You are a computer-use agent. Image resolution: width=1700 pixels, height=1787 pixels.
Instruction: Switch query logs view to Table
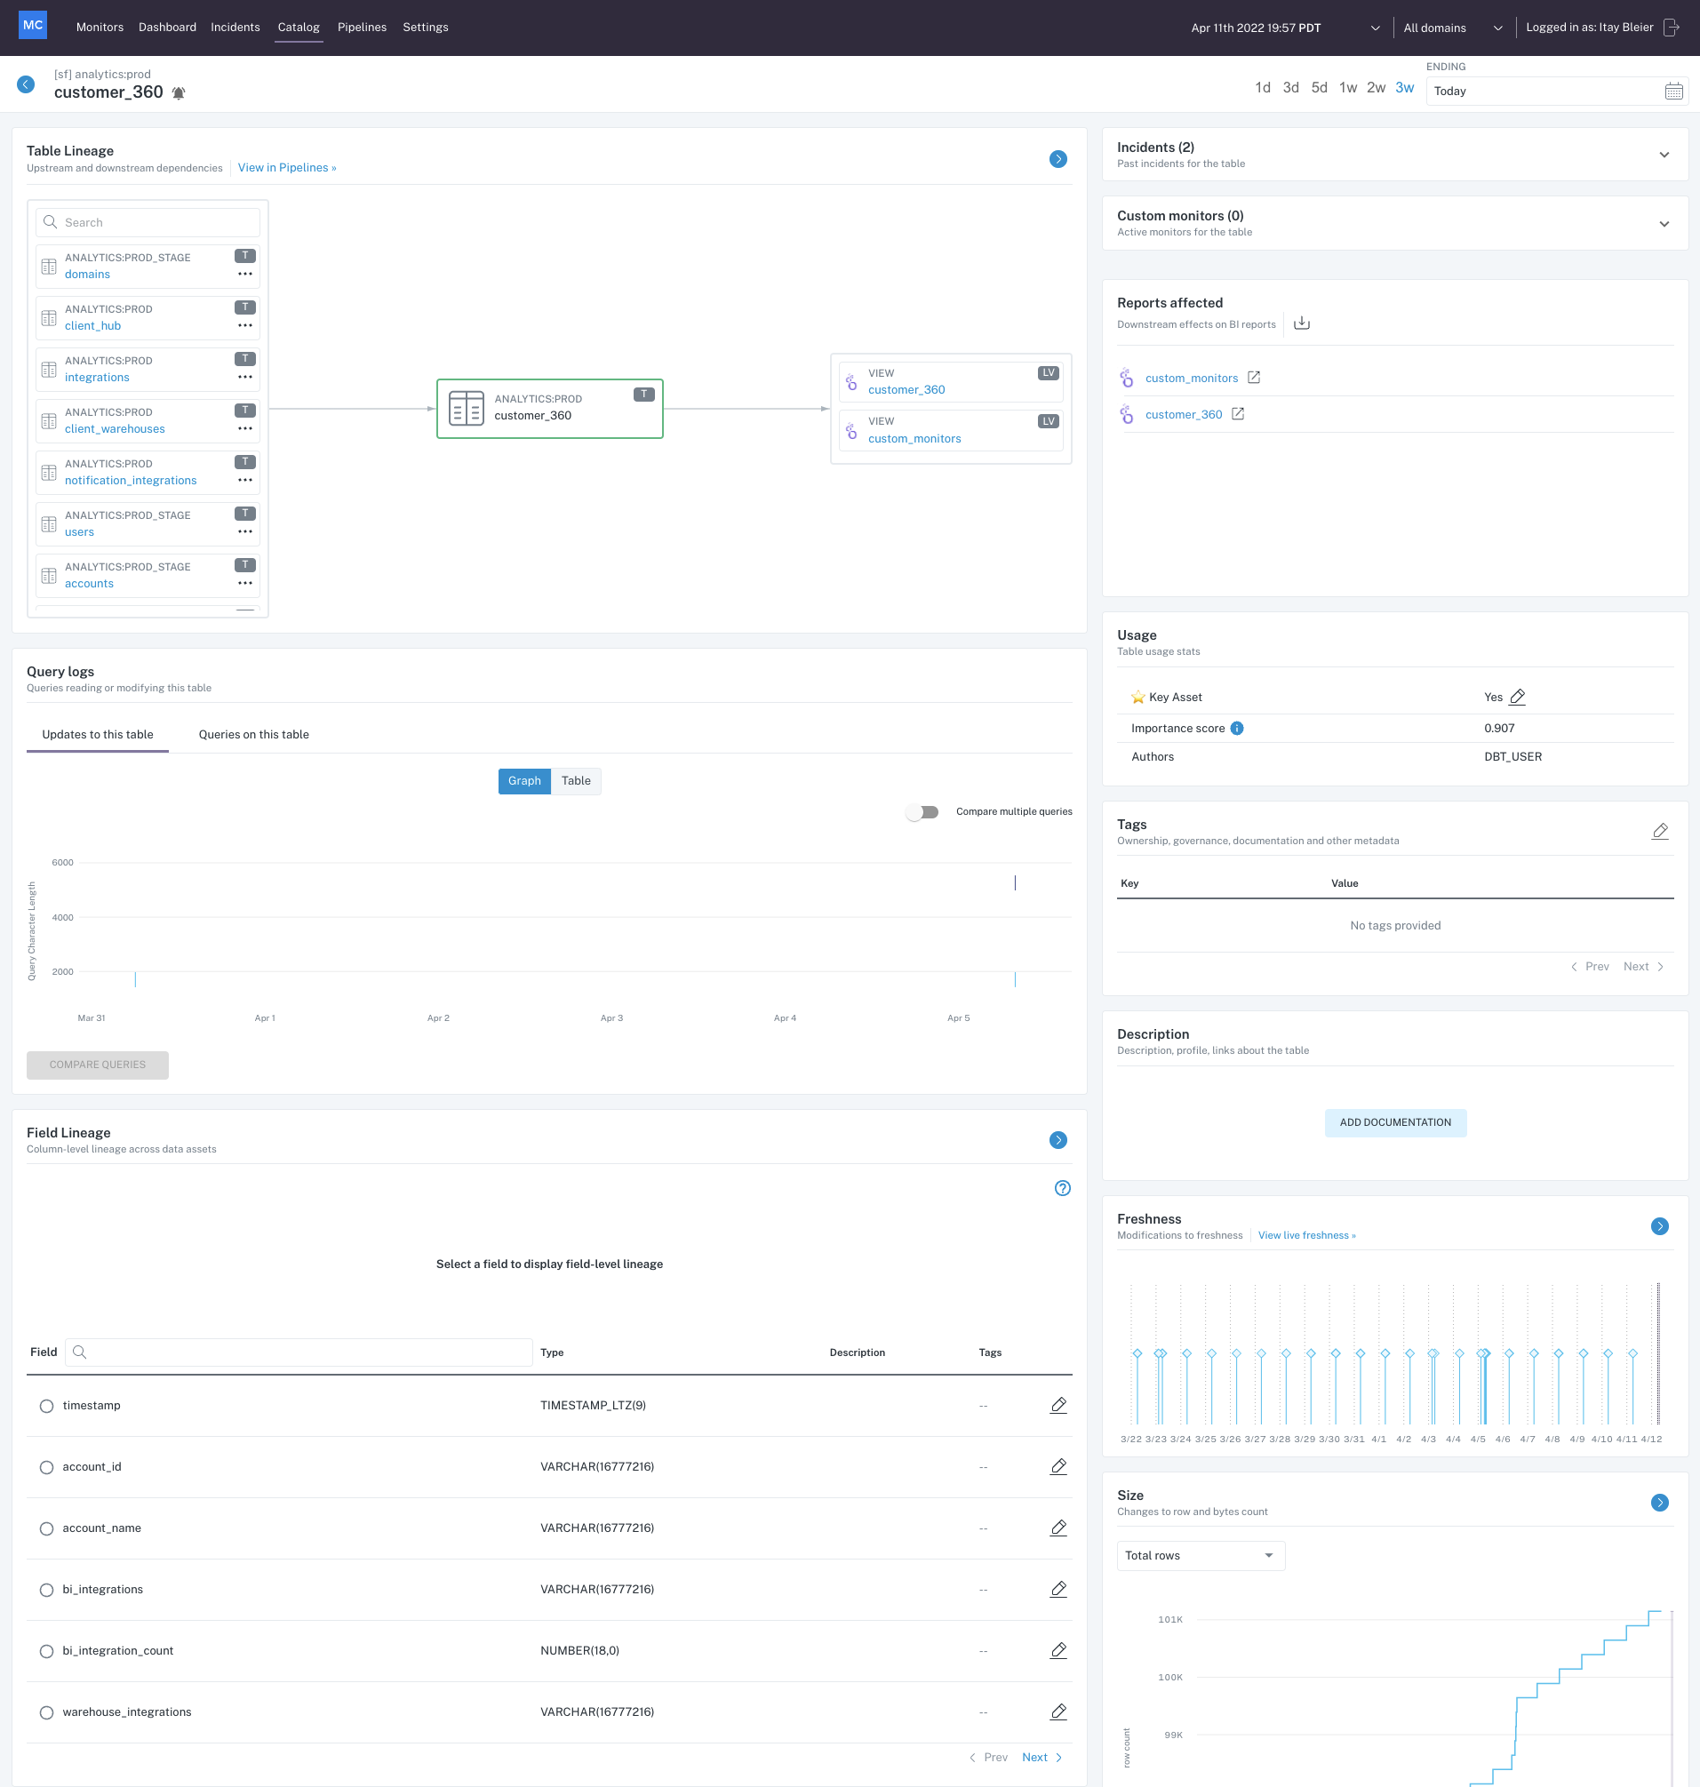576,781
